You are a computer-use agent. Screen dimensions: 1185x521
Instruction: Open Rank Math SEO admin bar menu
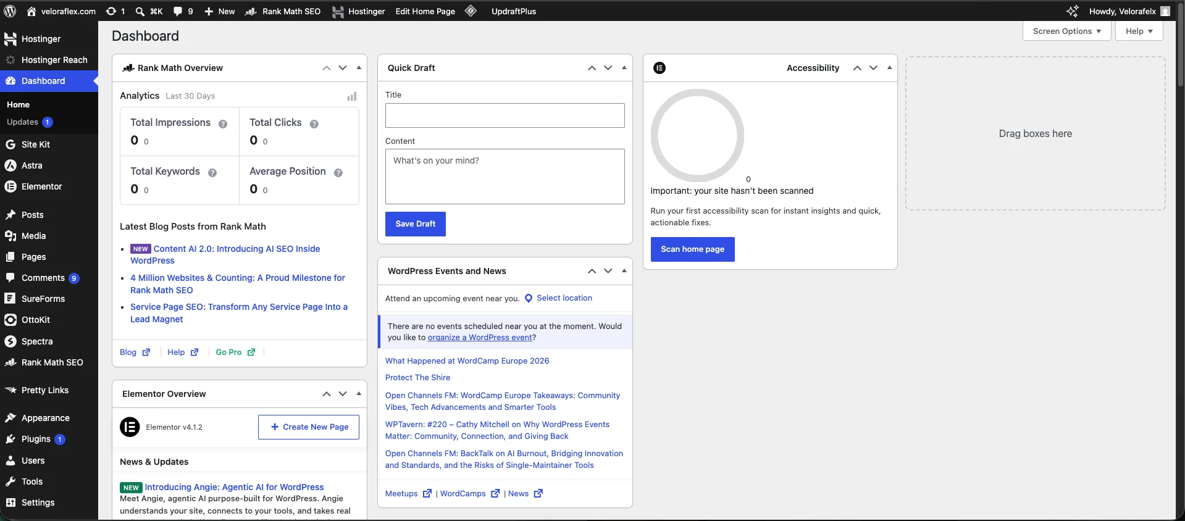283,11
